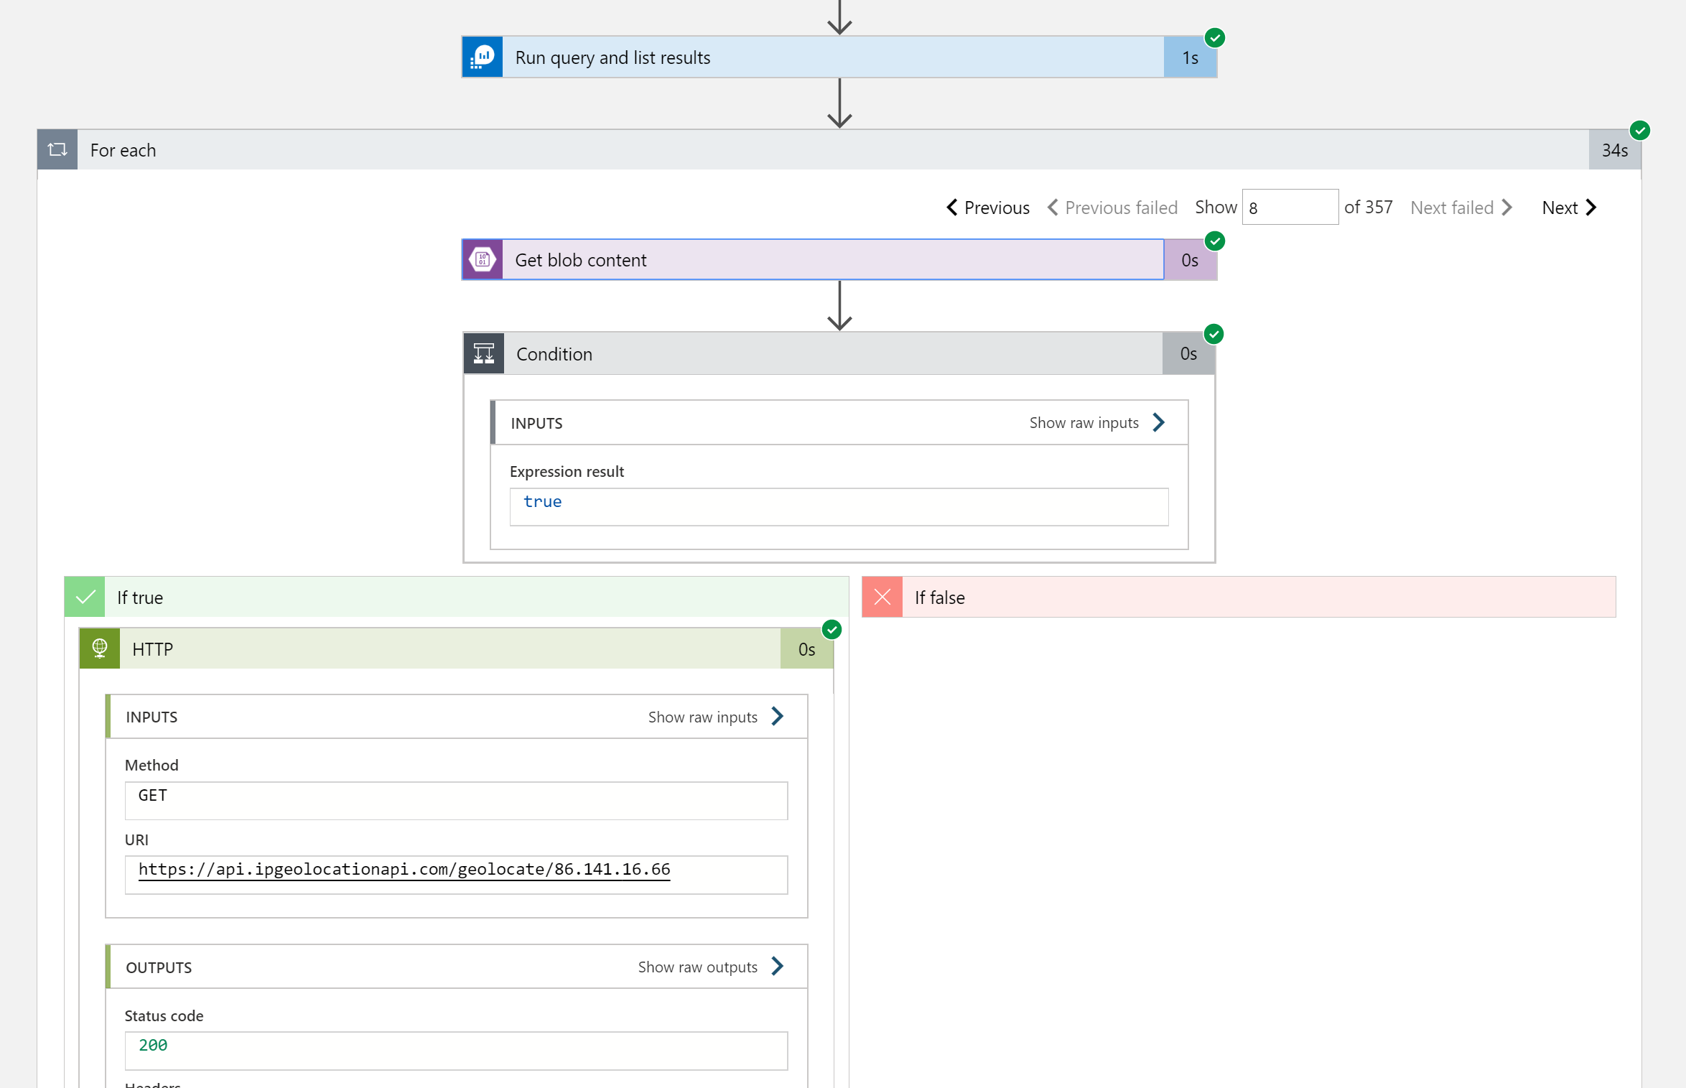The image size is (1686, 1088).
Task: Click the Condition action icon
Action: [484, 353]
